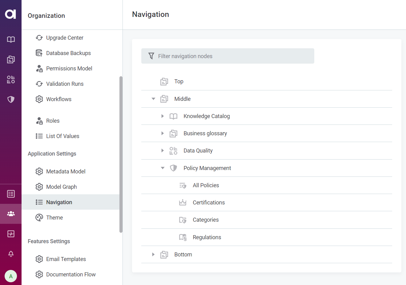Click the user avatar at bottom left
Viewport: 406px width, 285px height.
click(x=11, y=276)
